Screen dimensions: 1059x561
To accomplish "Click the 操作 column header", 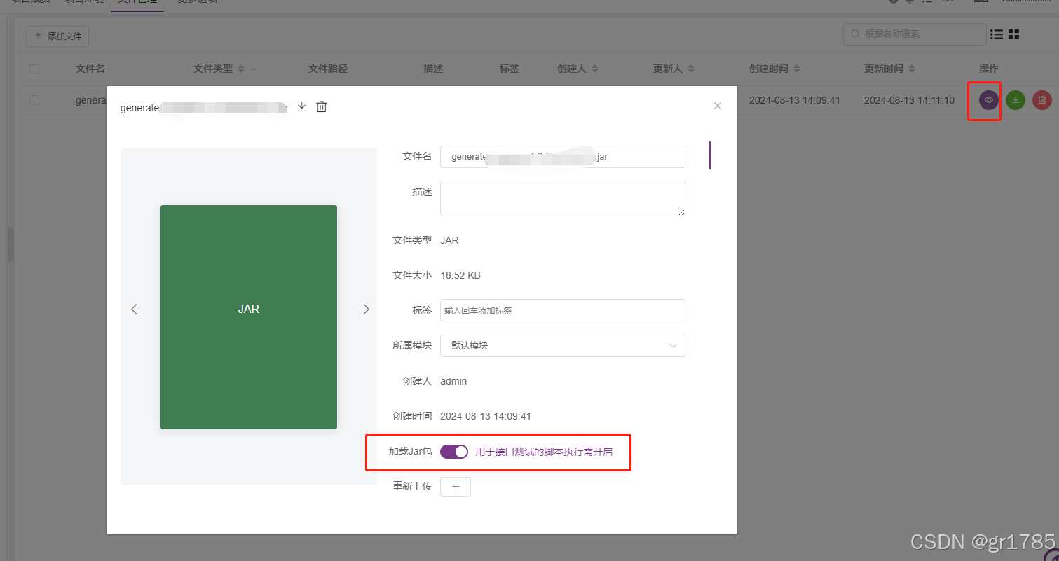I will click(988, 69).
